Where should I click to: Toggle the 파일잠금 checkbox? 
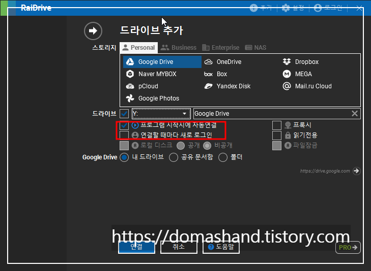(x=276, y=146)
